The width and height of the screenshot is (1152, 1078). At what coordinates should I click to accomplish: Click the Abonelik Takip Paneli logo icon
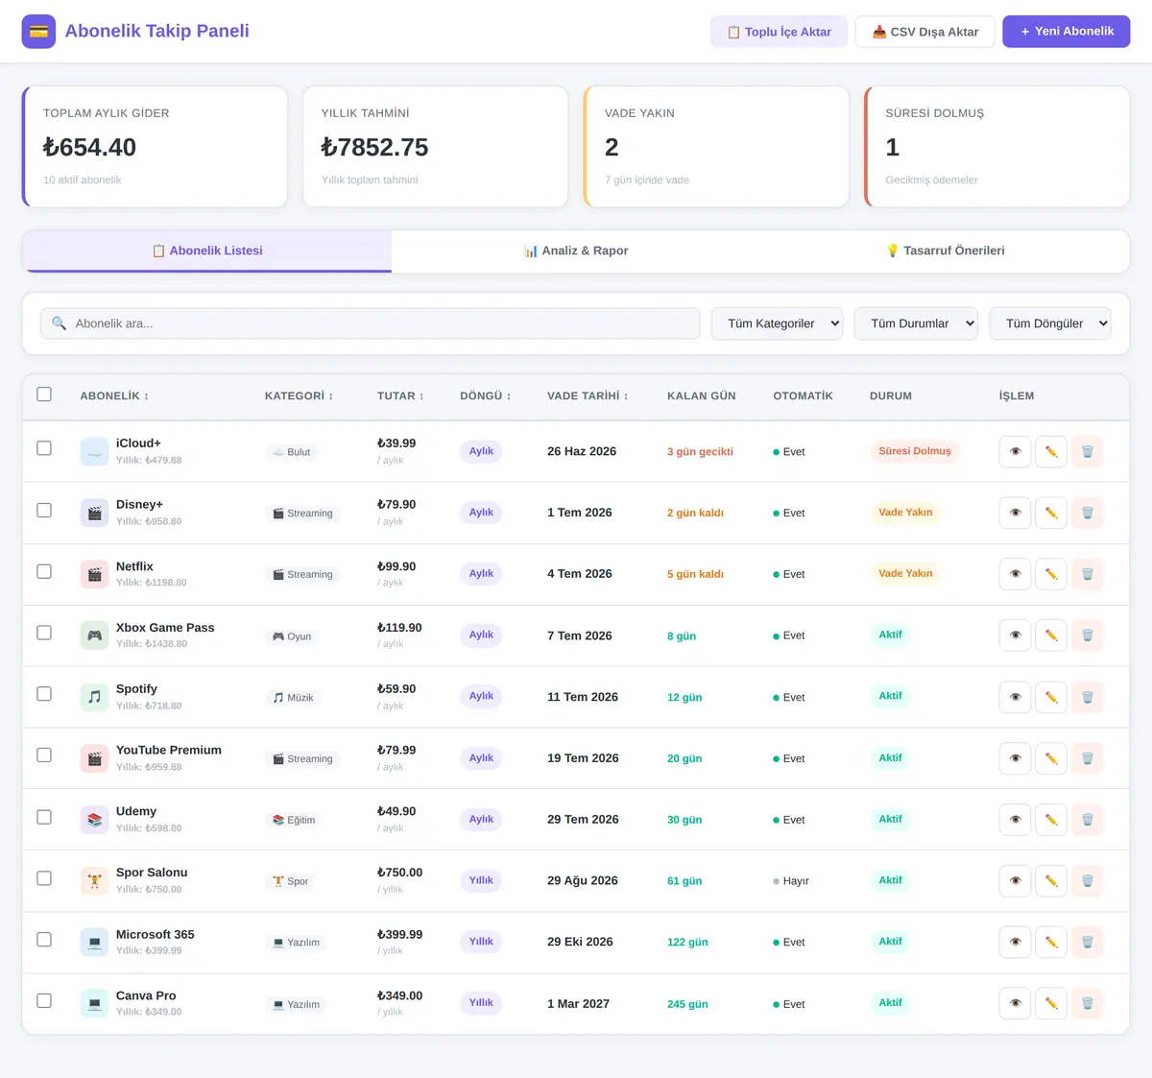38,32
